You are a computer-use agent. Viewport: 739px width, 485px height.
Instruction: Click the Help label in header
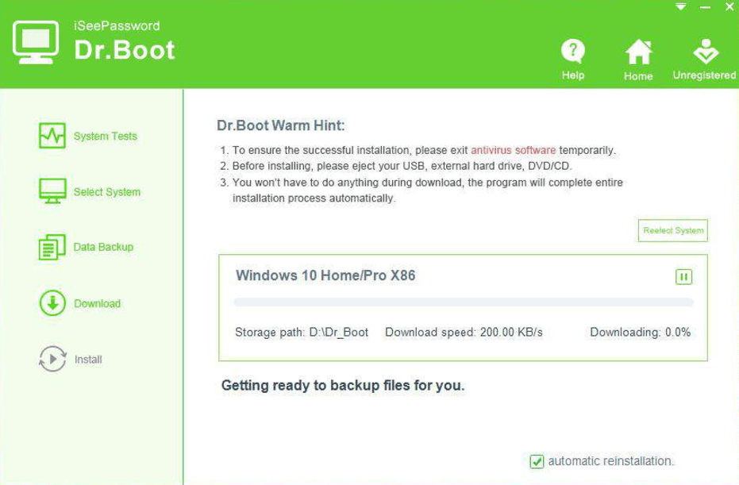572,75
